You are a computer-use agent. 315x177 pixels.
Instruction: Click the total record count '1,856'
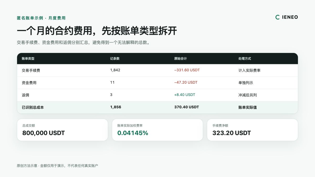point(116,107)
